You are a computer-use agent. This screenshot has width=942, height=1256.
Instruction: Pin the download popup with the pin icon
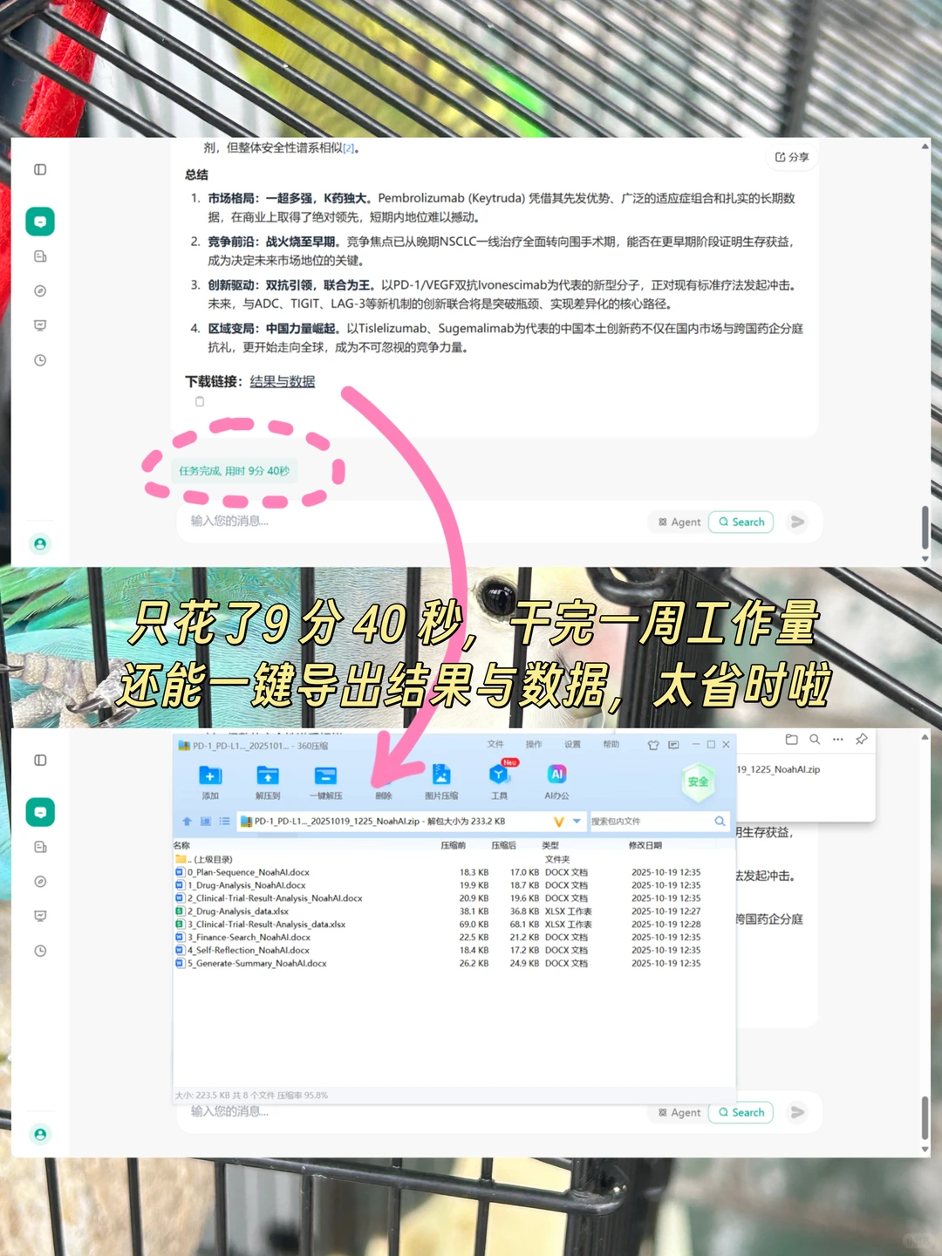862,739
